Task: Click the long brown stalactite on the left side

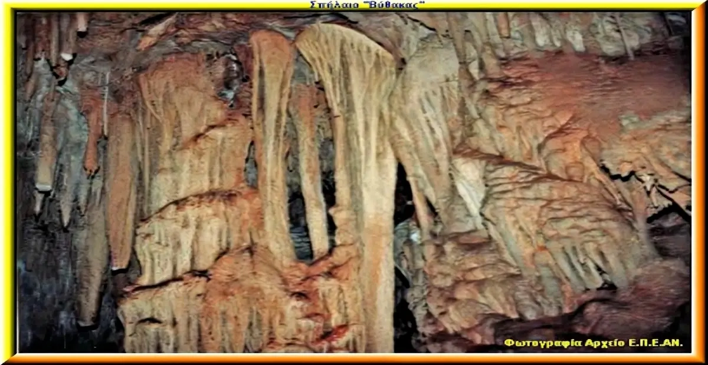Action: [x=121, y=188]
